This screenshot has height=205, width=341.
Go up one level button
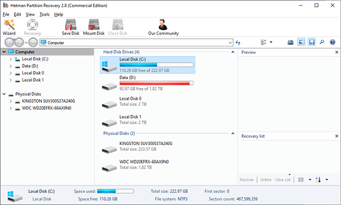click(33, 43)
